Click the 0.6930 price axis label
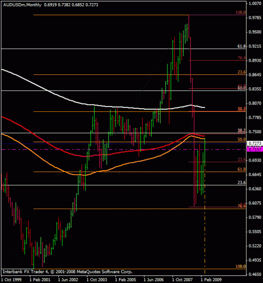This screenshot has height=283, width=263. [x=255, y=160]
